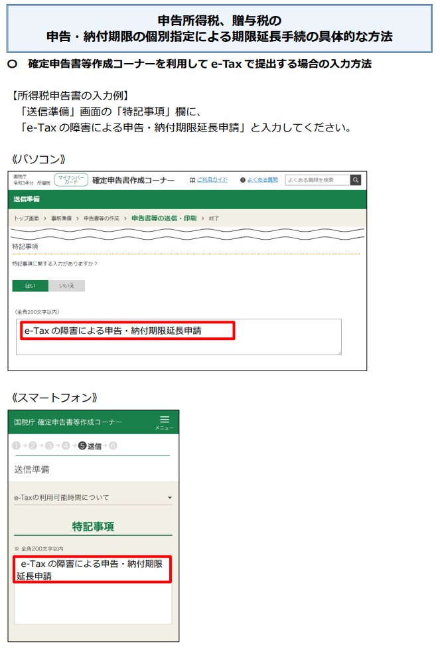The image size is (440, 648).
Task: Click step 5 送信 in smartphone progress
Action: click(90, 445)
